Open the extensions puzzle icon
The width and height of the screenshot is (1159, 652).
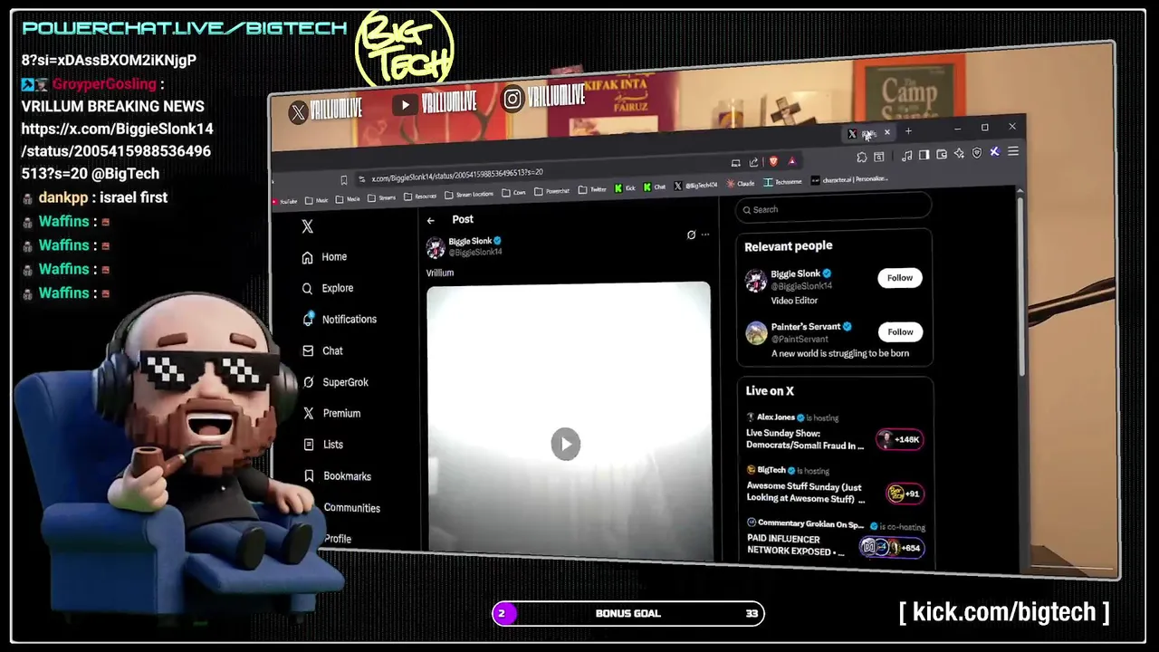(861, 158)
